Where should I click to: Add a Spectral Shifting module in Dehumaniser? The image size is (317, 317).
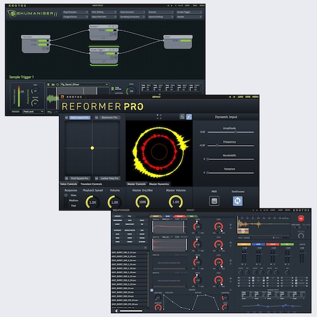[x=161, y=16]
